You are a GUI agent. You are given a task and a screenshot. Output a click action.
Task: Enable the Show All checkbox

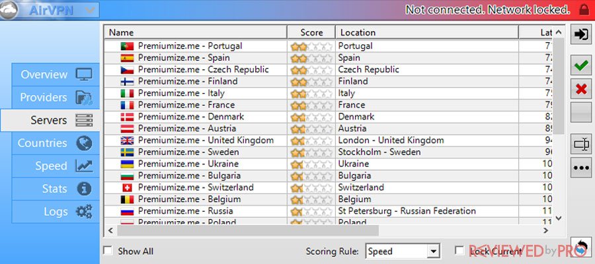coord(108,250)
